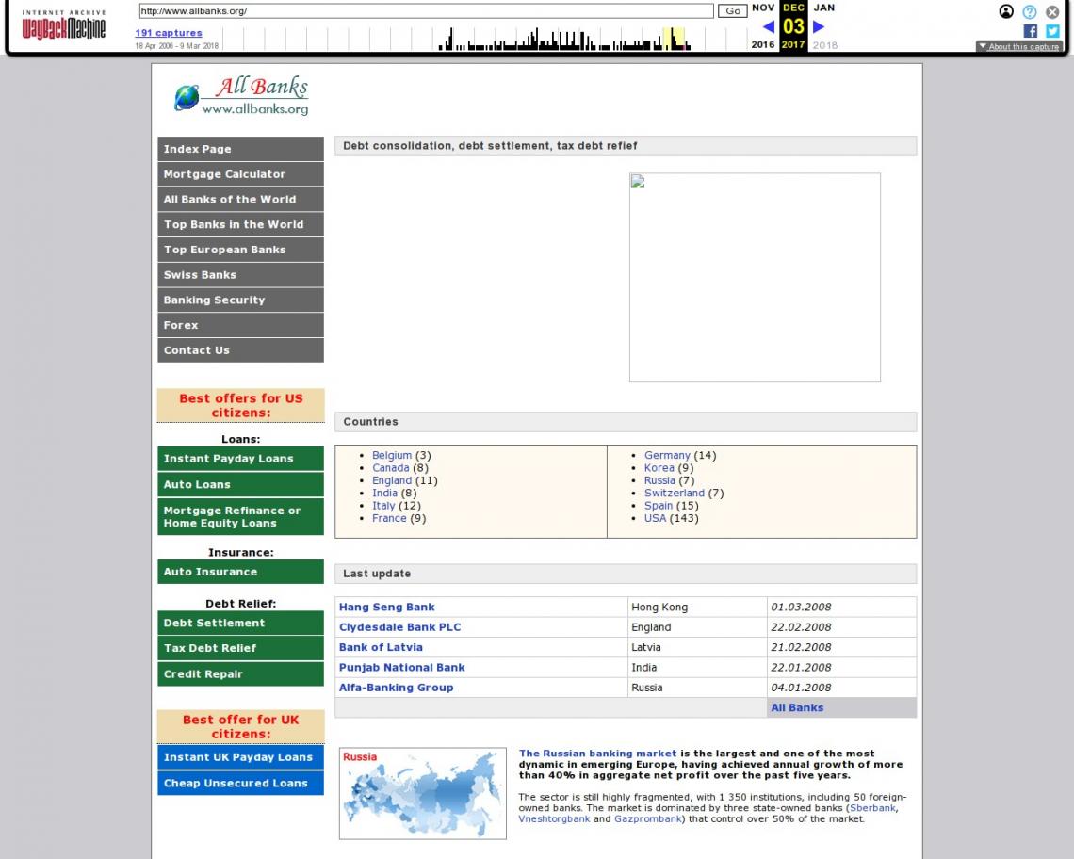Open Sberbank link

872,808
